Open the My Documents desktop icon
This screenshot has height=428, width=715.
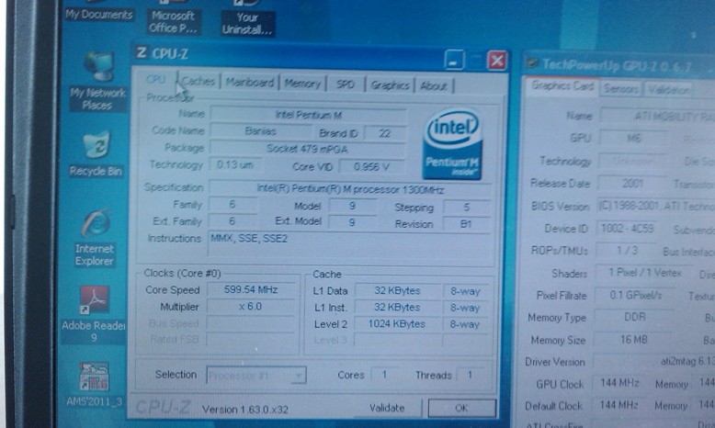tap(98, 11)
